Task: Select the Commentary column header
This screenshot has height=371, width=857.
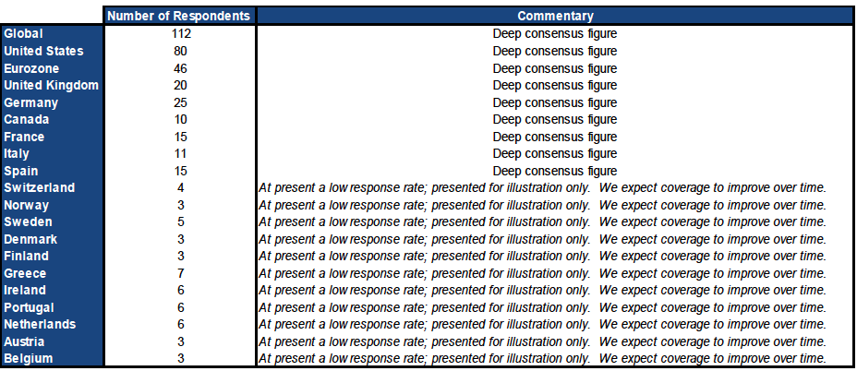Action: (555, 16)
